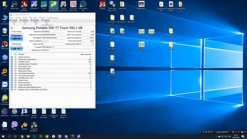Select the Composite Temperature attribute row
Screen dimensions: 247x139
coord(52,59)
